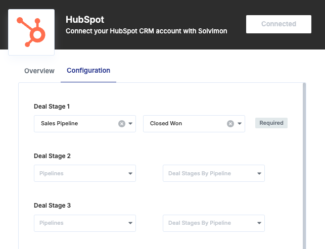The height and width of the screenshot is (249, 325).
Task: Open Deal Stage 3 Pipelines dropdown
Action: click(x=85, y=223)
